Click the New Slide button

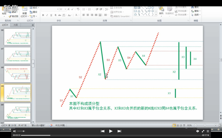24,11
